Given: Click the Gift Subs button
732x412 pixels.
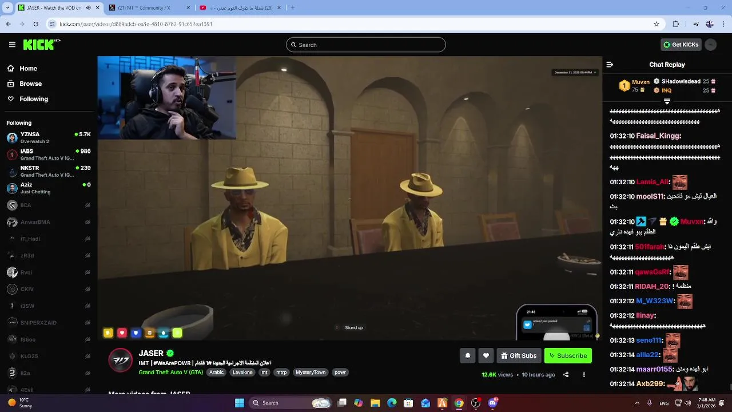Looking at the screenshot, I should pyautogui.click(x=519, y=355).
